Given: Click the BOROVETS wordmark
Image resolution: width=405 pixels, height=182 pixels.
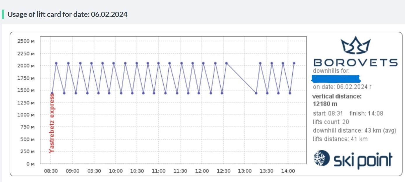Looking at the screenshot, I should coord(355,63).
